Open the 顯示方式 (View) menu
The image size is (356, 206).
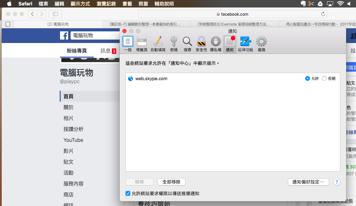tap(80, 4)
